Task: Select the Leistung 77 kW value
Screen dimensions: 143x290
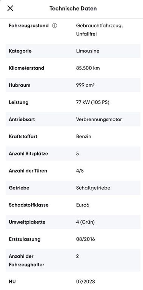Action: click(92, 102)
